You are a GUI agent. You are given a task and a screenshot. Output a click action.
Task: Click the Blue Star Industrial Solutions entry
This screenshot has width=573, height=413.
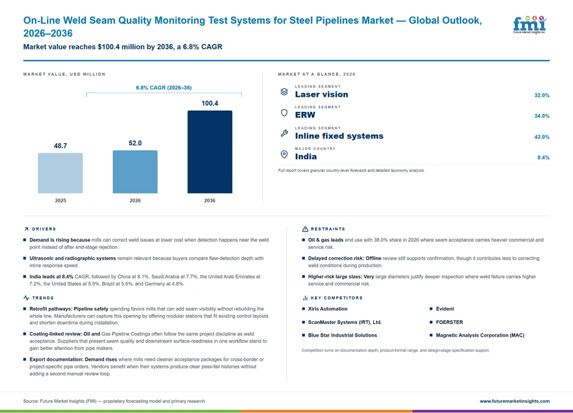tap(343, 335)
